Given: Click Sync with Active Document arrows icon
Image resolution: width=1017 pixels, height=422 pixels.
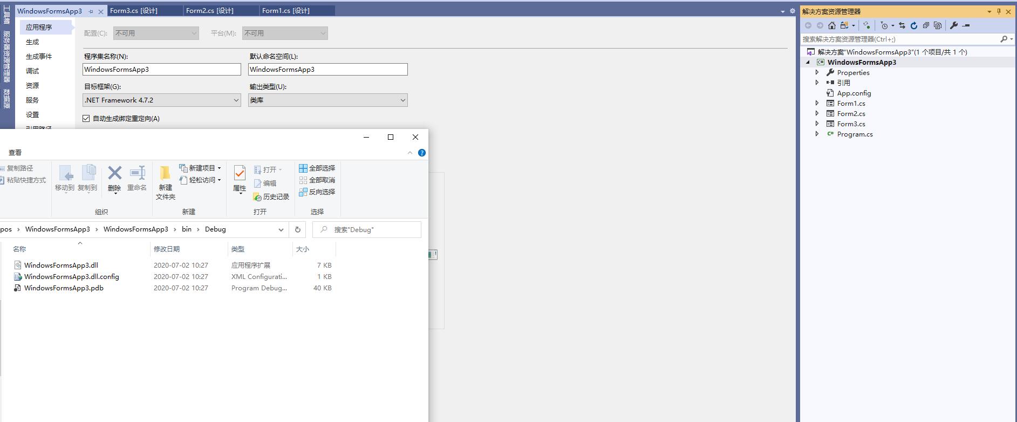Looking at the screenshot, I should click(x=902, y=25).
